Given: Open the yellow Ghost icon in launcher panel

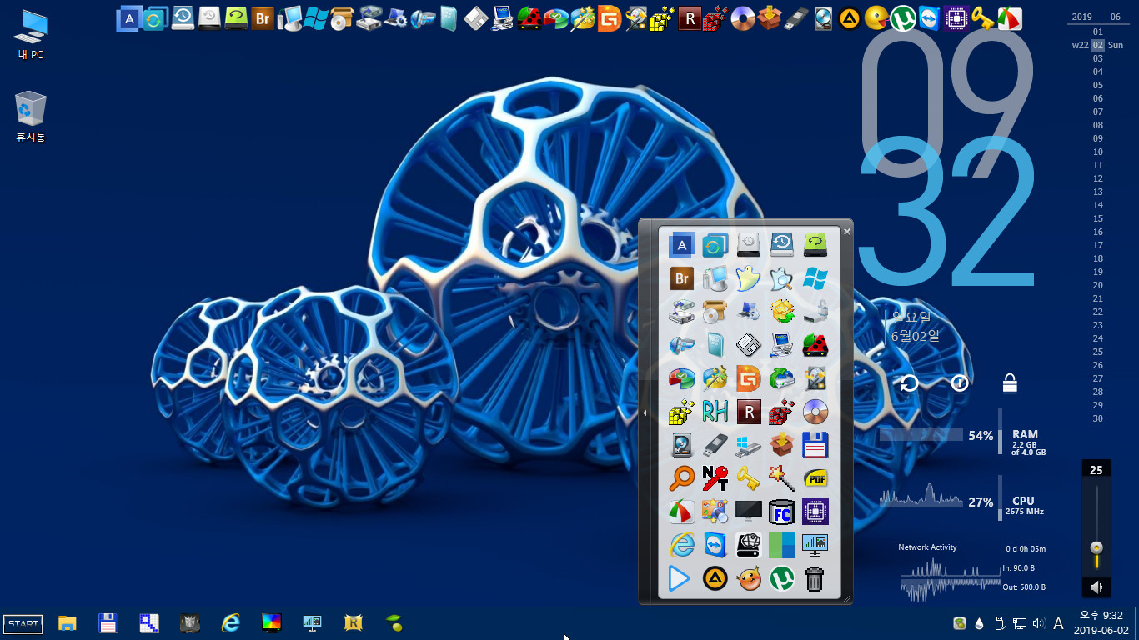Looking at the screenshot, I should [749, 278].
